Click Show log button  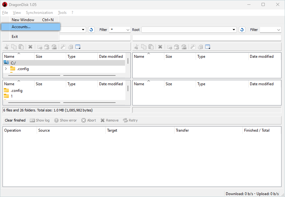[40, 120]
